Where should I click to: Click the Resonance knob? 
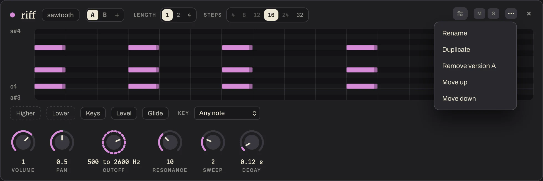click(x=170, y=142)
